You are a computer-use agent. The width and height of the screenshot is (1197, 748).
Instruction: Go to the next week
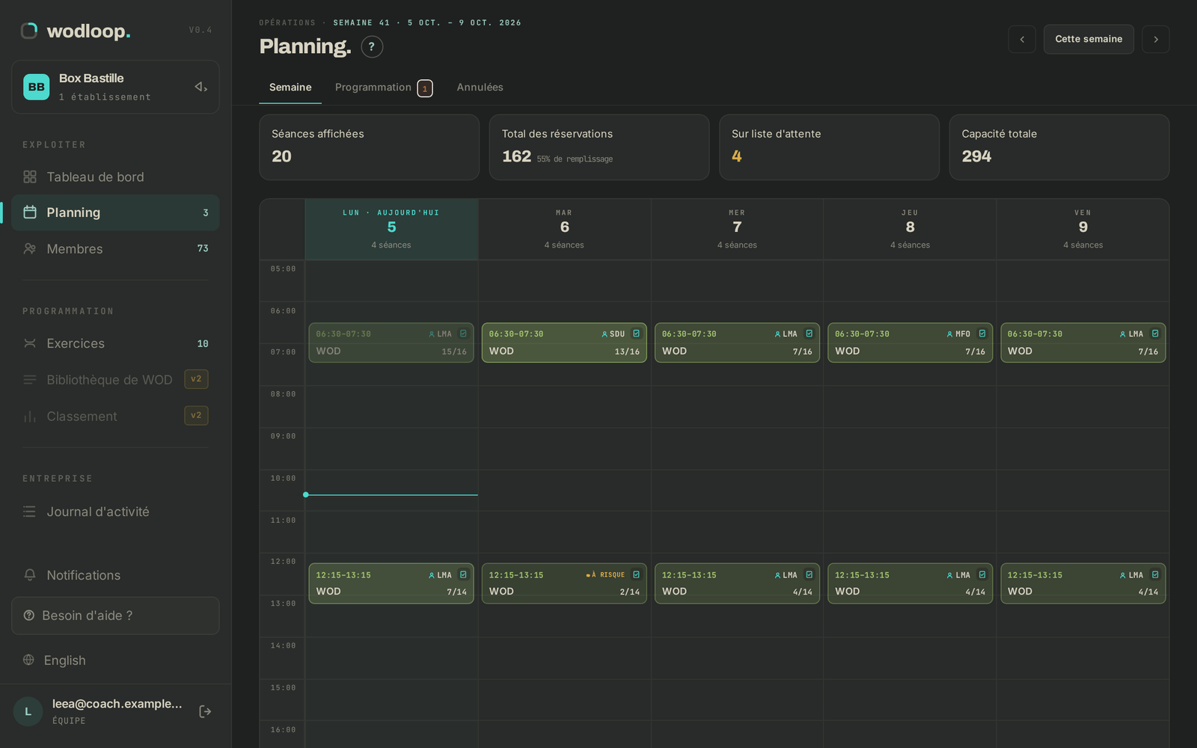[x=1156, y=39]
